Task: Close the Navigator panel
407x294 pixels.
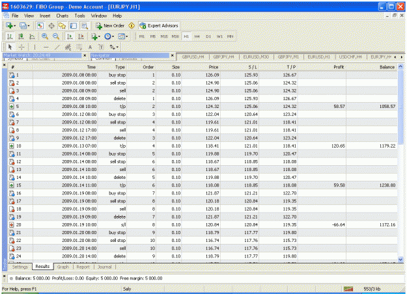Action: [x=172, y=55]
